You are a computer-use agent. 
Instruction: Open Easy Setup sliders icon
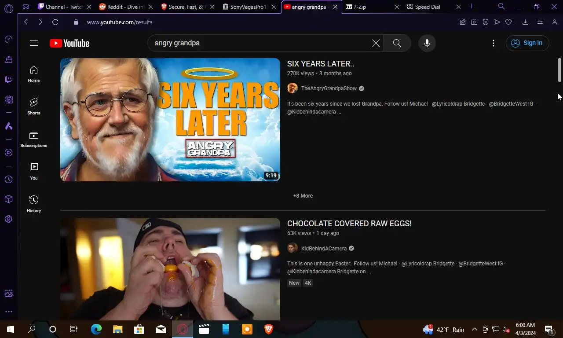[x=540, y=22]
